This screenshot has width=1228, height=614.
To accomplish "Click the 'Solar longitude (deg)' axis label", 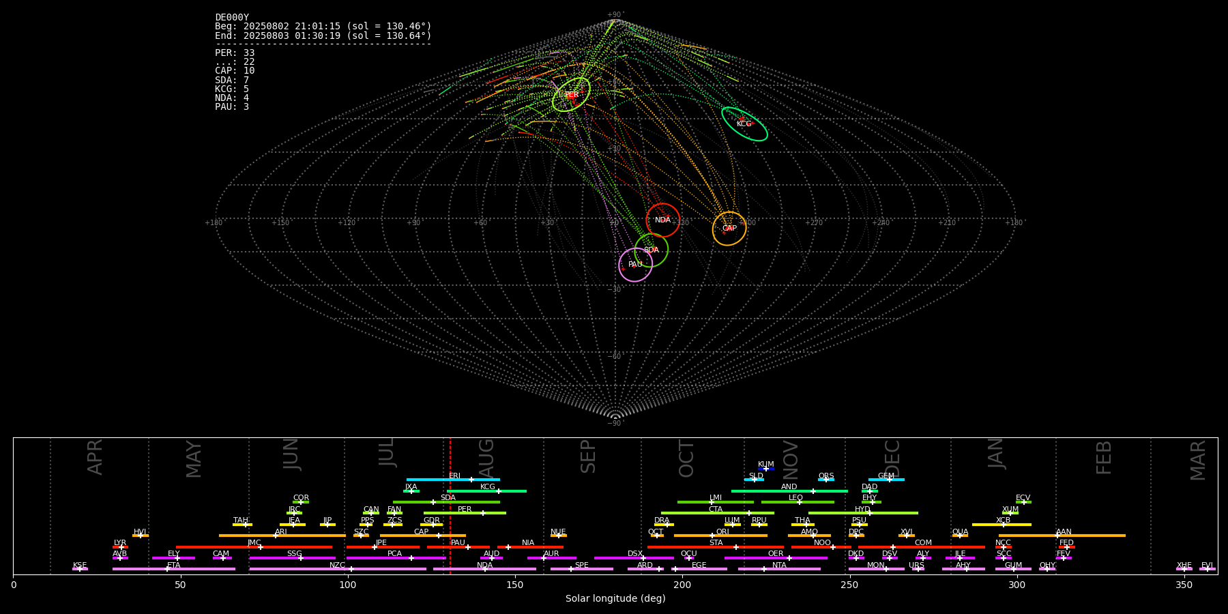I will (x=615, y=599).
